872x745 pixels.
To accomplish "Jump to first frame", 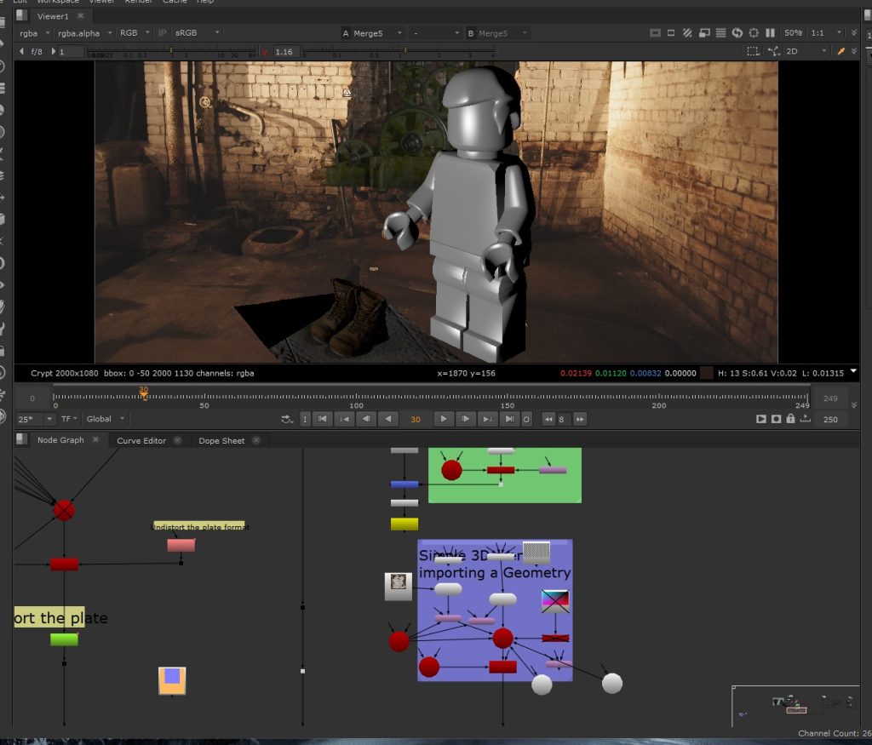I will [x=323, y=419].
